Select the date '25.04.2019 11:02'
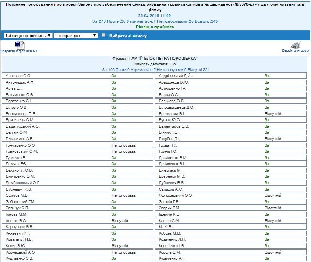 (154, 15)
